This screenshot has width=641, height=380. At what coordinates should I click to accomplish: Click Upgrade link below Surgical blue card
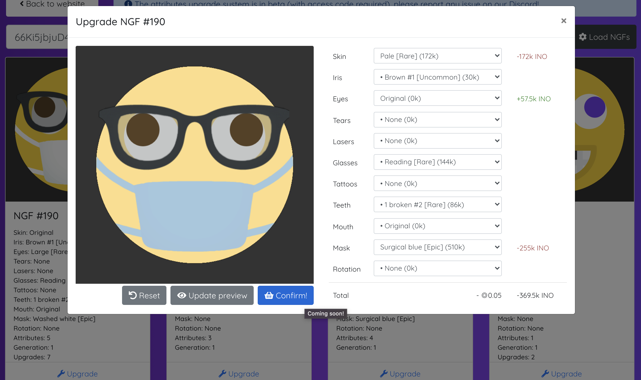click(400, 374)
